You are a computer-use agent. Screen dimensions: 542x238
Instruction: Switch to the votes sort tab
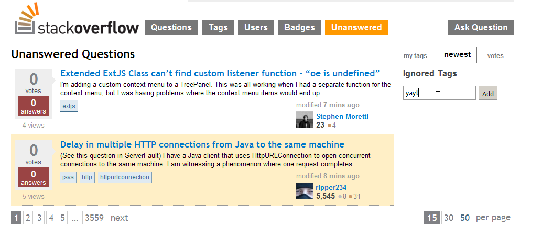[x=495, y=56]
